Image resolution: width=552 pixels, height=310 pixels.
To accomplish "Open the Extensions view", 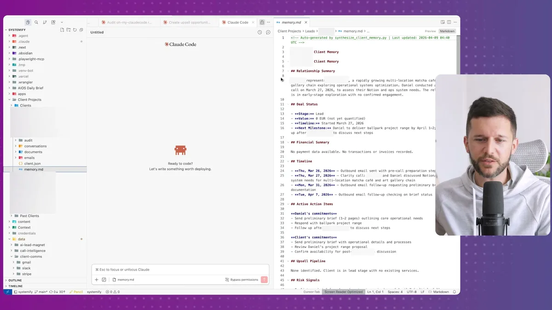I will [x=53, y=22].
